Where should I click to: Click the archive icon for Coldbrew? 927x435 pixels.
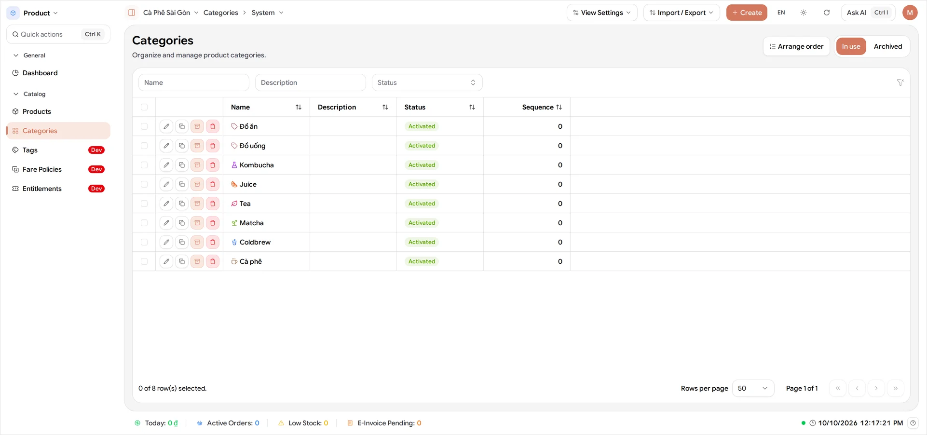(197, 242)
